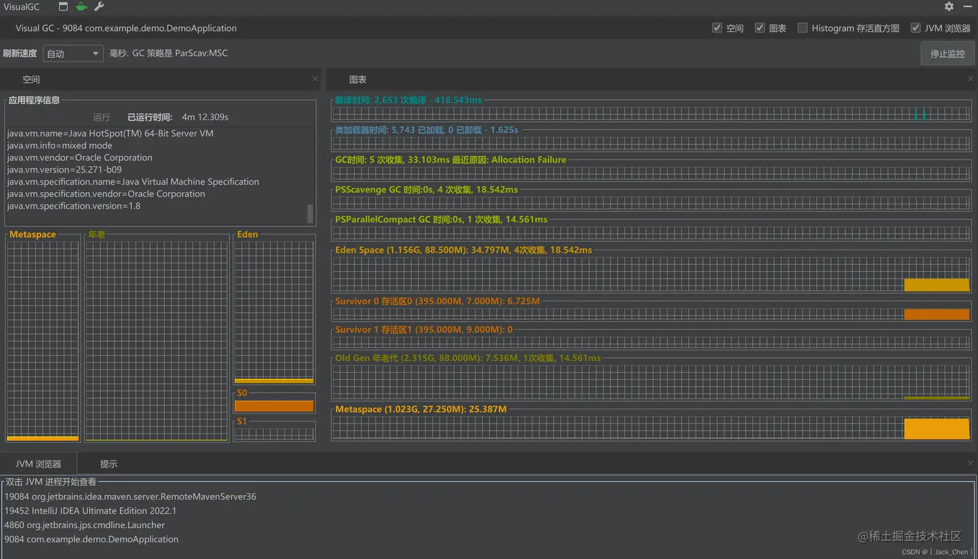Click the 已运行时间 4m 12.309s value
978x559 pixels.
(205, 117)
